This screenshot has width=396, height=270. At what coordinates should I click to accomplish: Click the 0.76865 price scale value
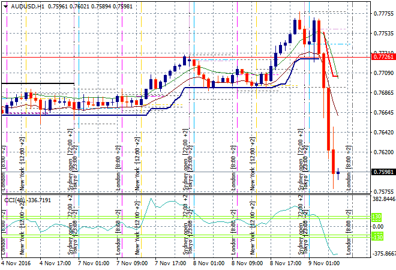click(383, 92)
